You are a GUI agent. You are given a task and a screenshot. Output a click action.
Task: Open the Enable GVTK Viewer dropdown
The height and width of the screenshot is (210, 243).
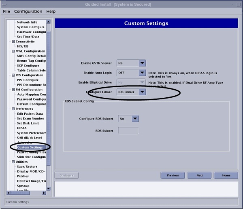point(142,63)
